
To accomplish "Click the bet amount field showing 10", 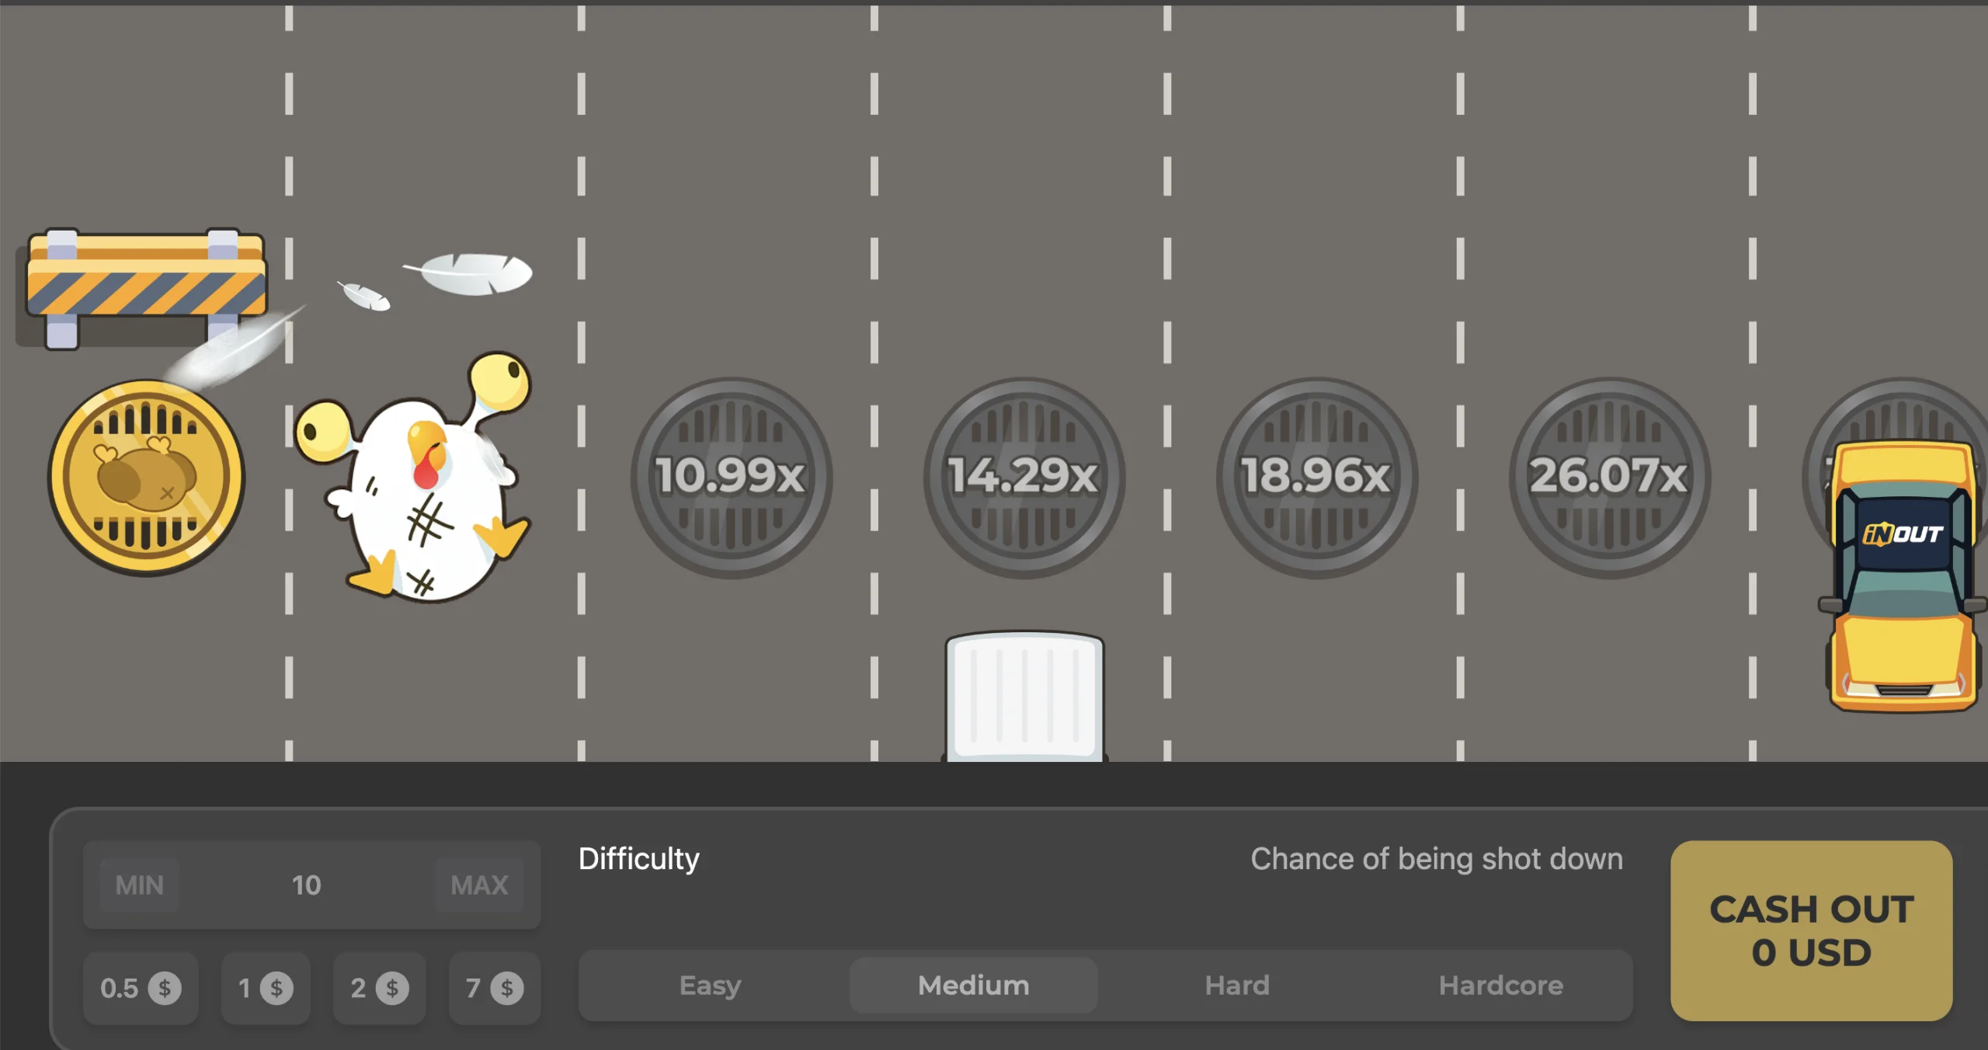I will pos(307,885).
